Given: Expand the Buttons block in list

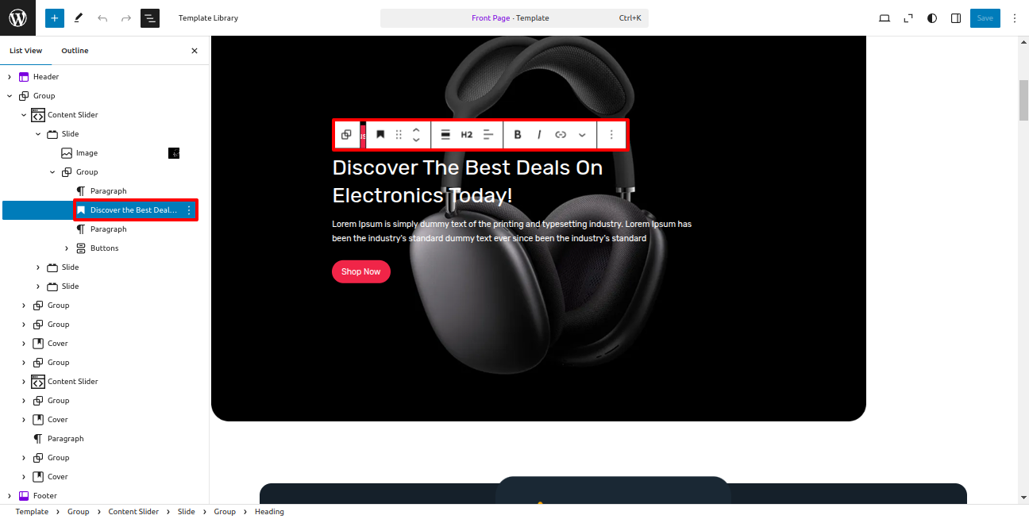Looking at the screenshot, I should tap(67, 248).
